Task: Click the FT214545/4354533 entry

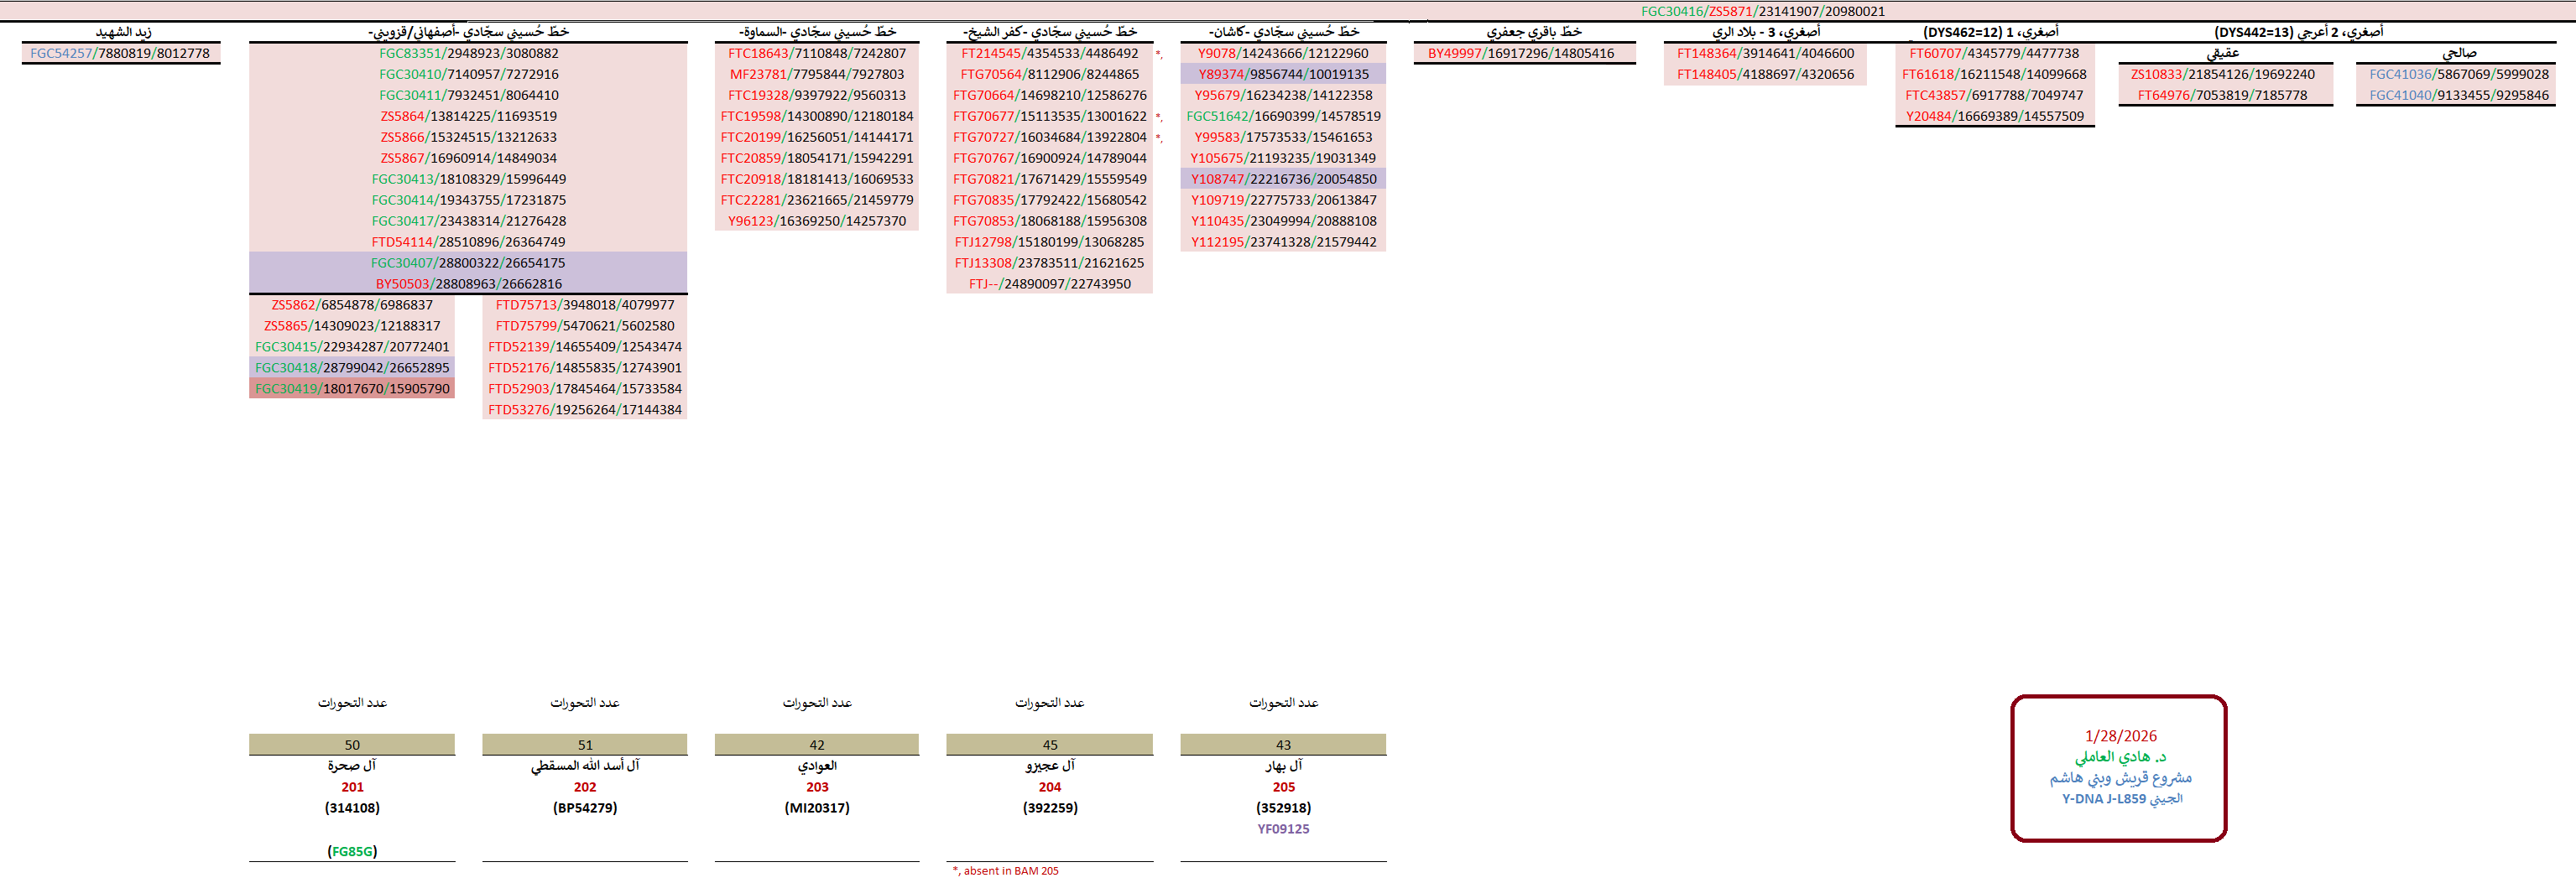Action: click(x=1049, y=54)
